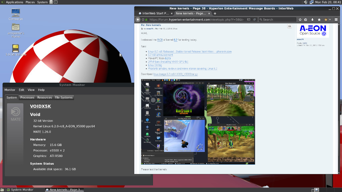Toggle reader view icon in address bar

(248, 20)
